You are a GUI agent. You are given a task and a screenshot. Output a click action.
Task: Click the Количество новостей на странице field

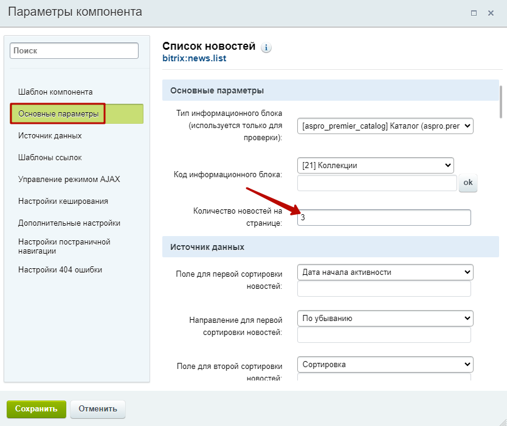point(384,217)
